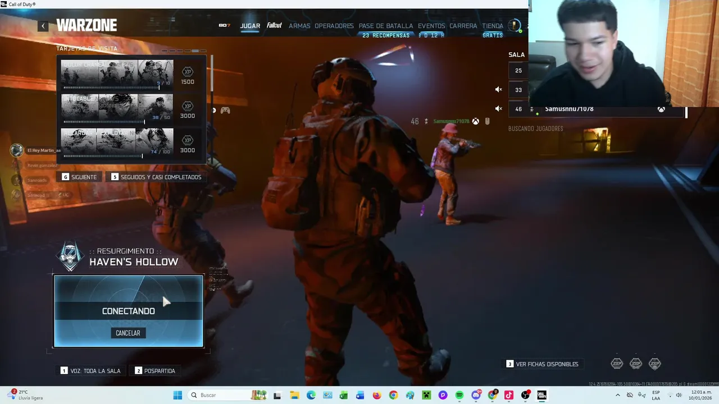Expand hidden system tray icons chevron
The height and width of the screenshot is (404, 719).
(x=617, y=395)
